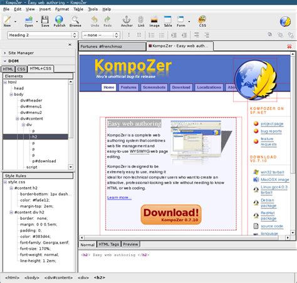The width and height of the screenshot is (297, 283).
Task: Click the bulleted list icon
Action: pos(162,35)
